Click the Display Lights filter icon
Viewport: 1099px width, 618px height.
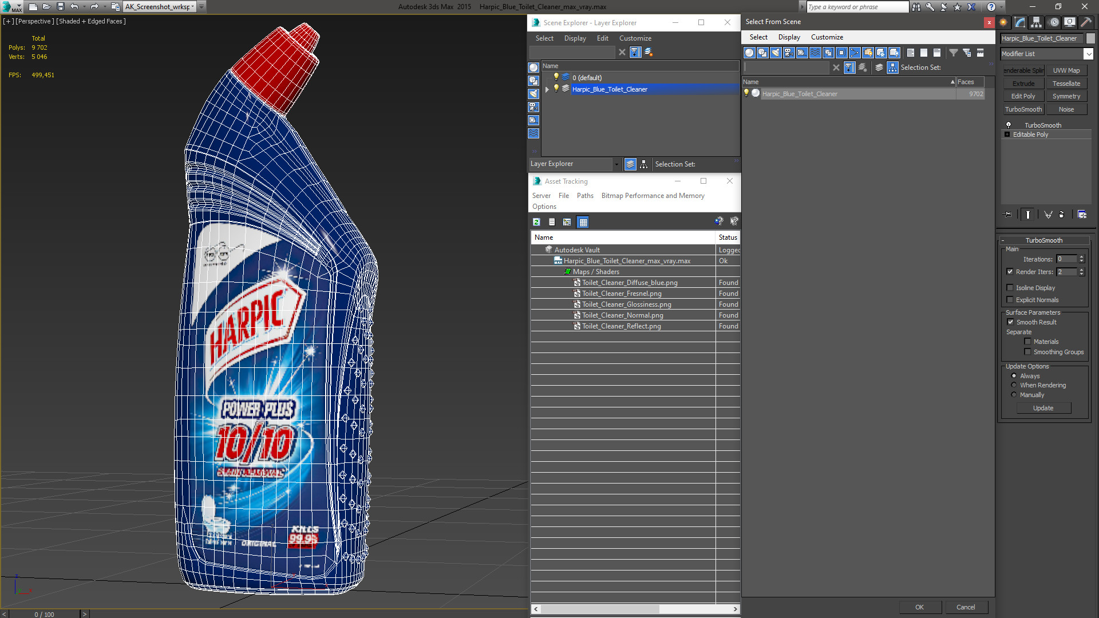776,53
